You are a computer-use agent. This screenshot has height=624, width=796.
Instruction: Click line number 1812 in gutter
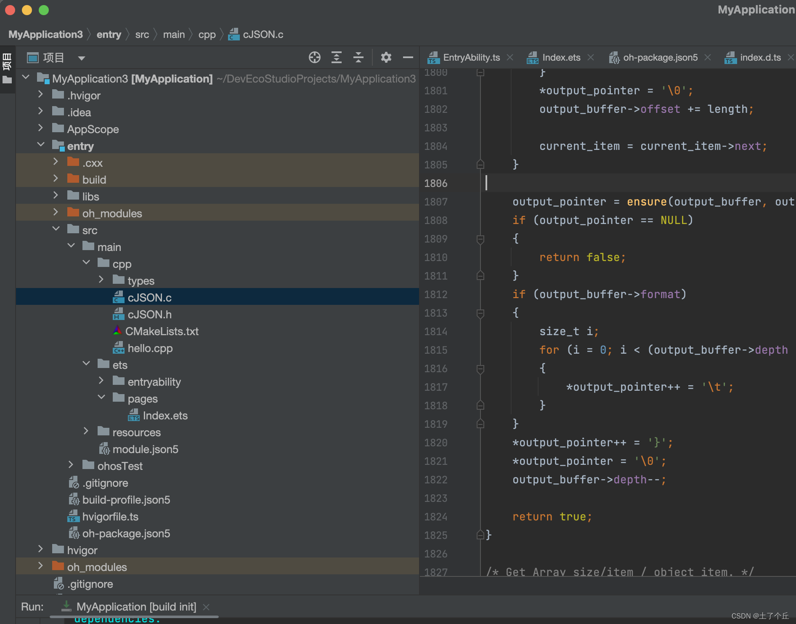(x=435, y=294)
